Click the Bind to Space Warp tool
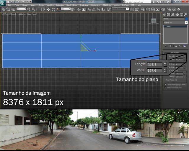 click(x=13, y=9)
